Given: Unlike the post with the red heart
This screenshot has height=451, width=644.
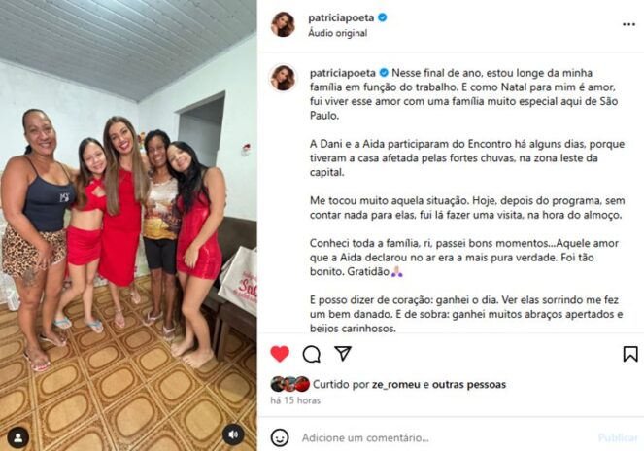Looking at the screenshot, I should point(280,354).
